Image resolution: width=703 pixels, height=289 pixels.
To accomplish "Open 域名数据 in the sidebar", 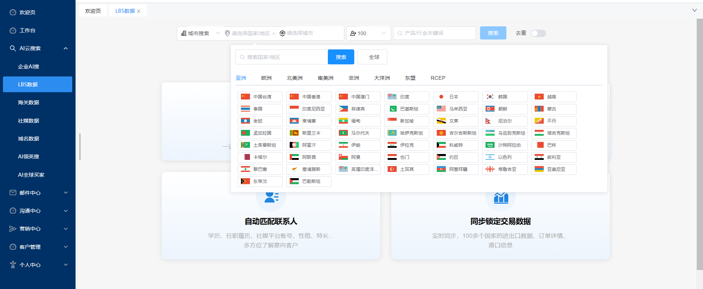I will pos(37,139).
